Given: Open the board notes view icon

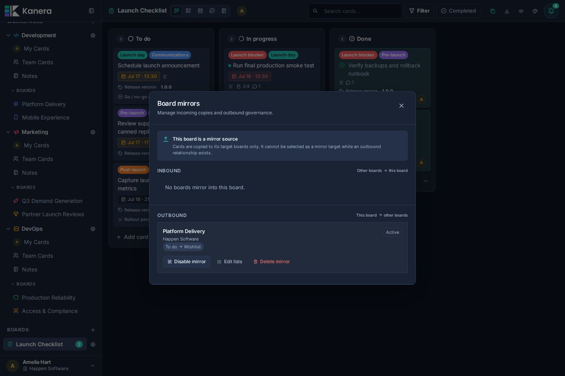Looking at the screenshot, I should (x=224, y=11).
